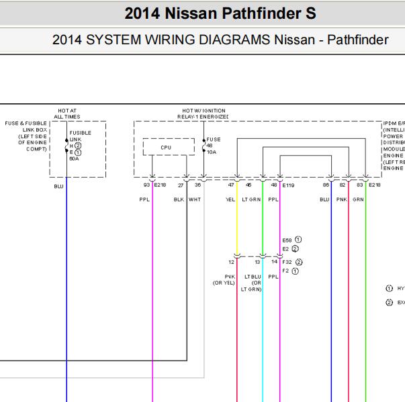
Task: Click connector pin number '13'
Action: tap(257, 262)
